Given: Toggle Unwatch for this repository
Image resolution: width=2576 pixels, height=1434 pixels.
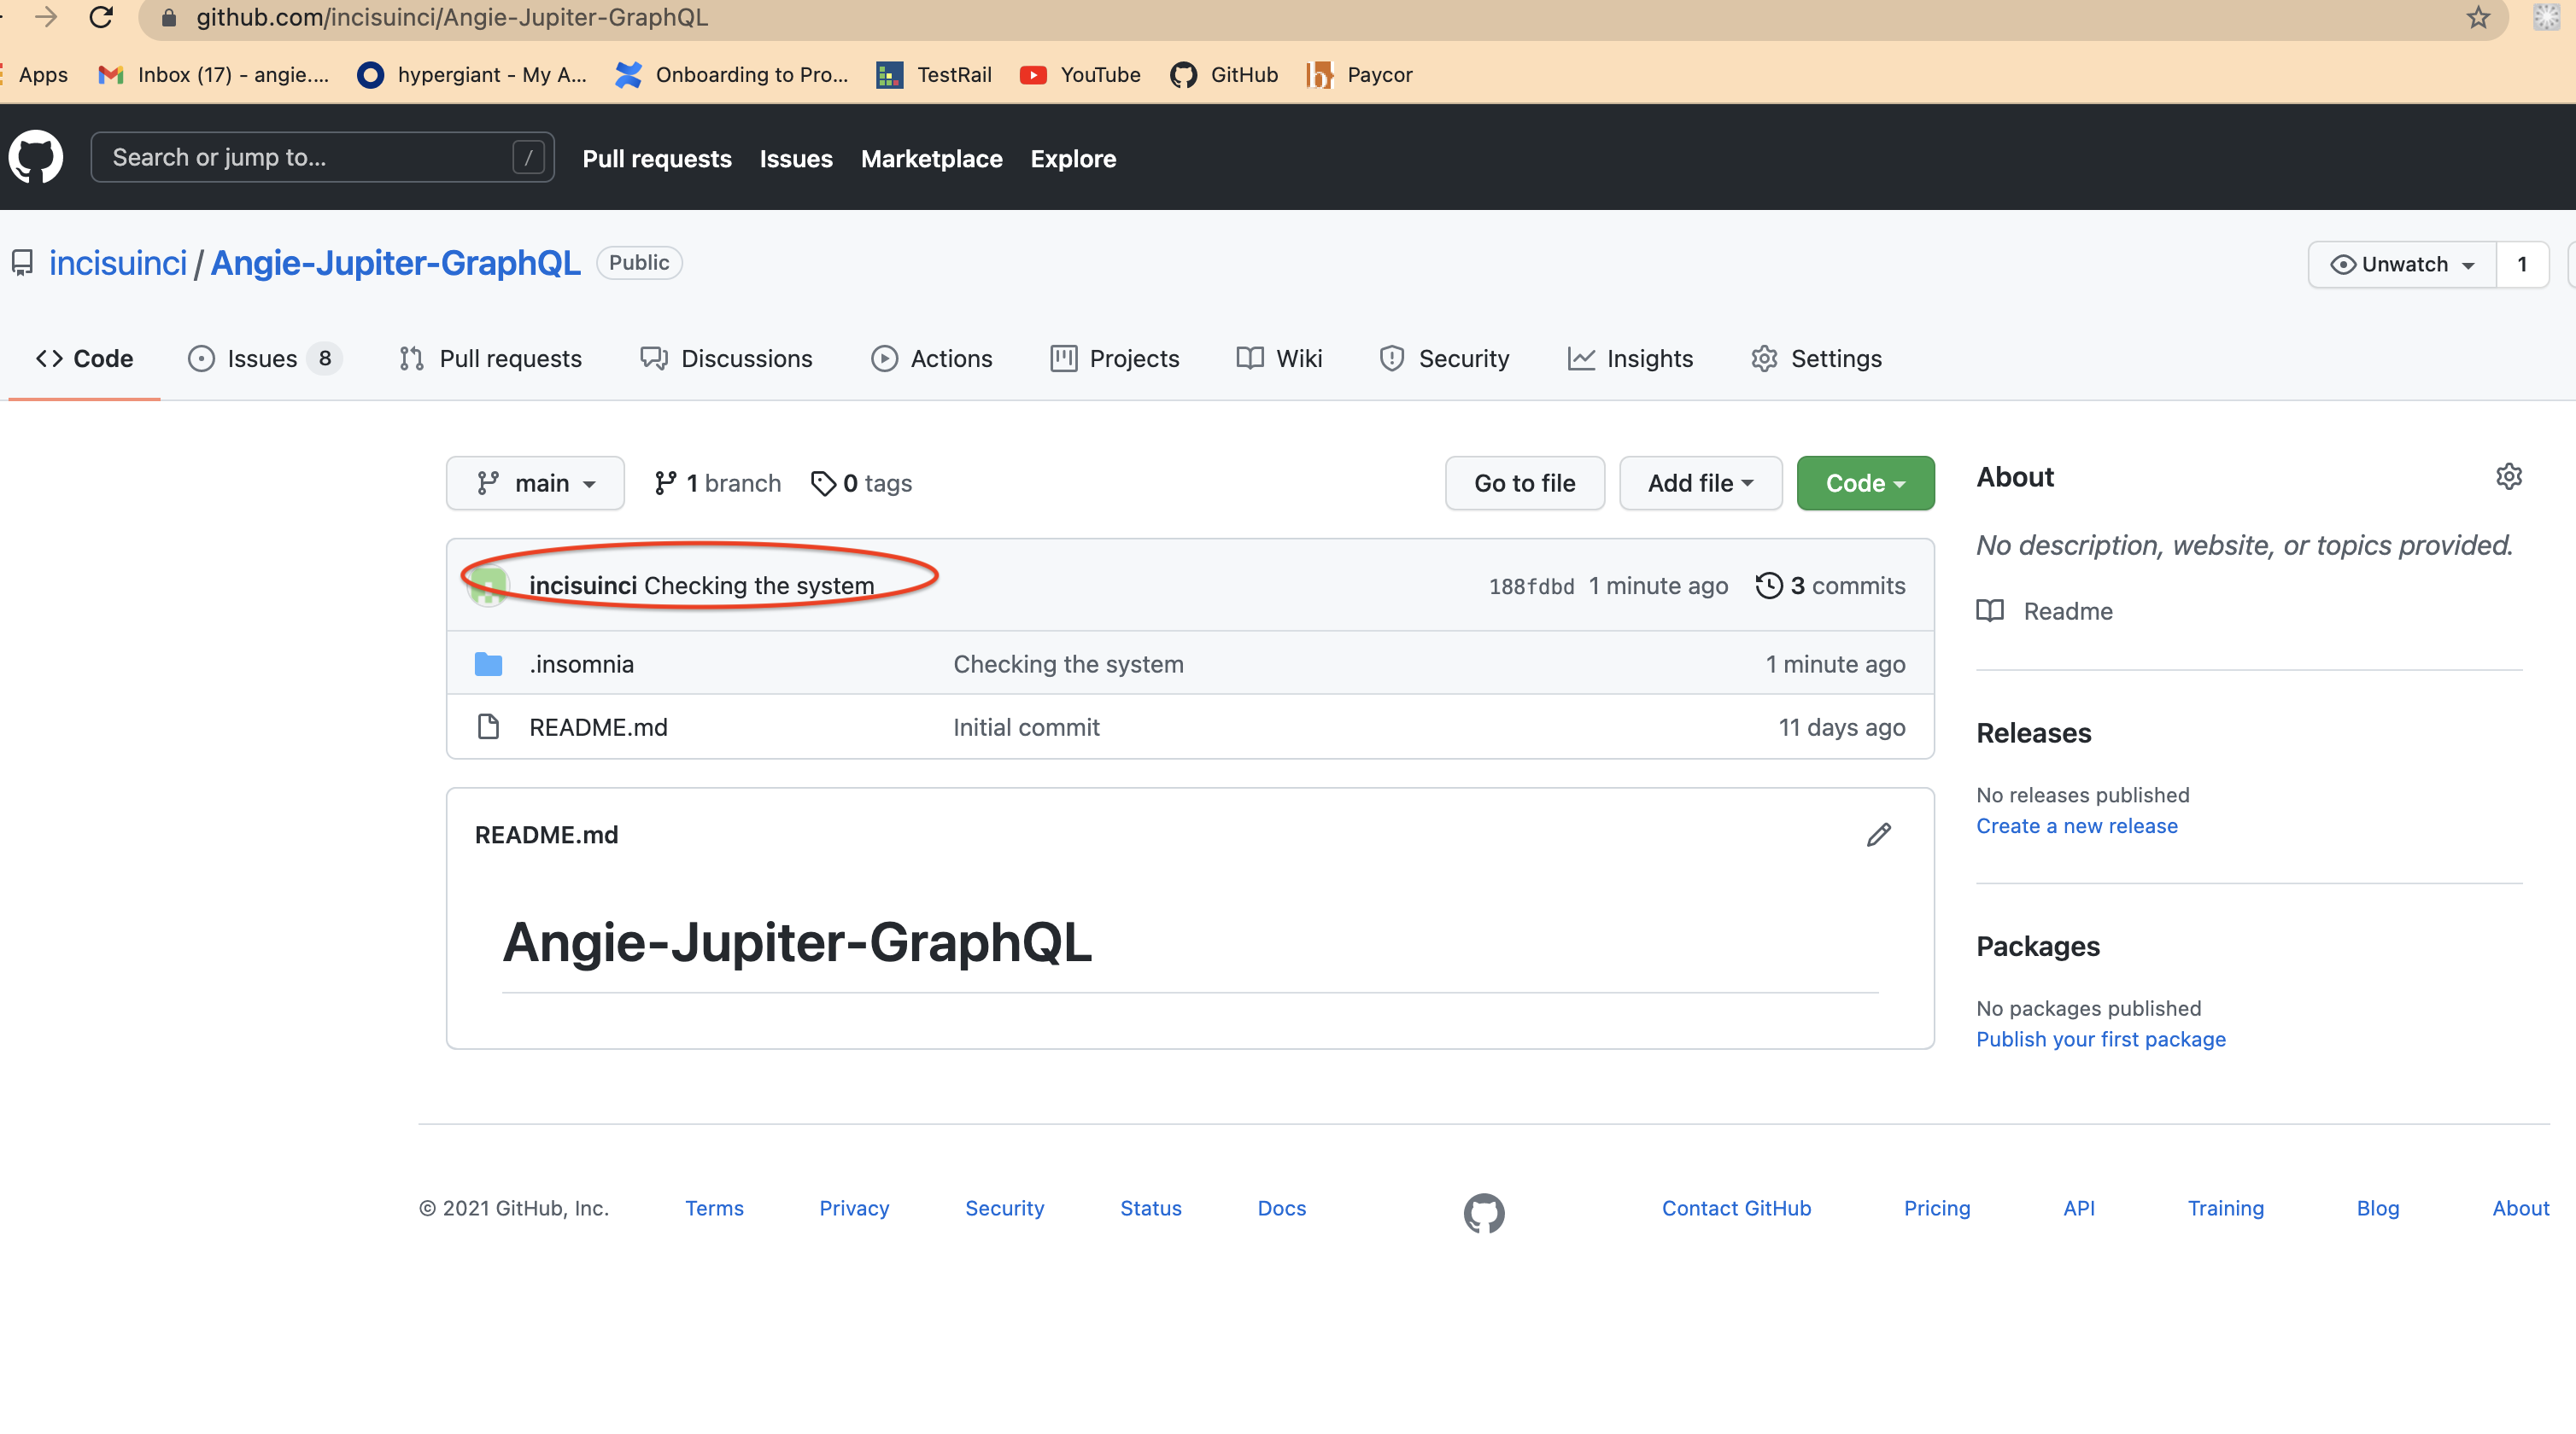Looking at the screenshot, I should (2400, 264).
